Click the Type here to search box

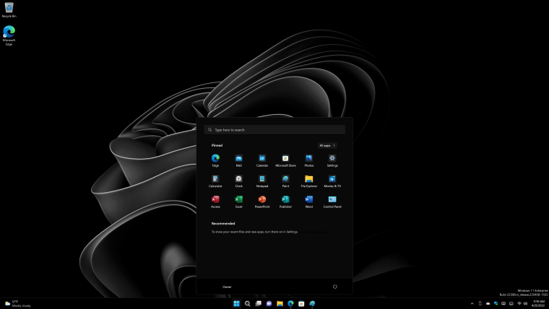tap(274, 130)
